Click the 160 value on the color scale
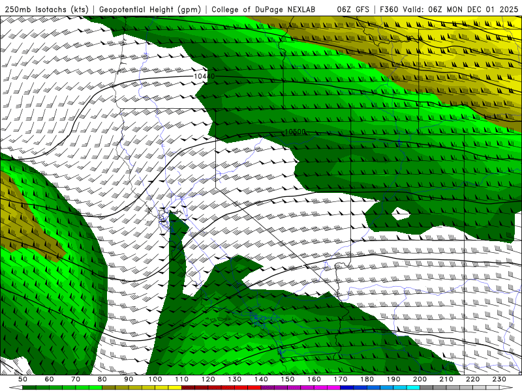The height and width of the screenshot is (391, 522). pos(314,379)
